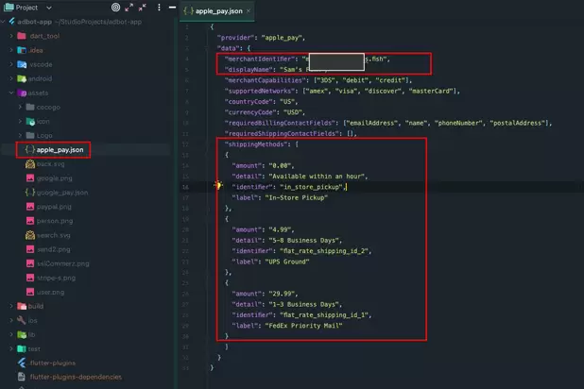Click the Flutter logo on flutter-plugins
This screenshot has height=389, width=584.
pos(22,363)
